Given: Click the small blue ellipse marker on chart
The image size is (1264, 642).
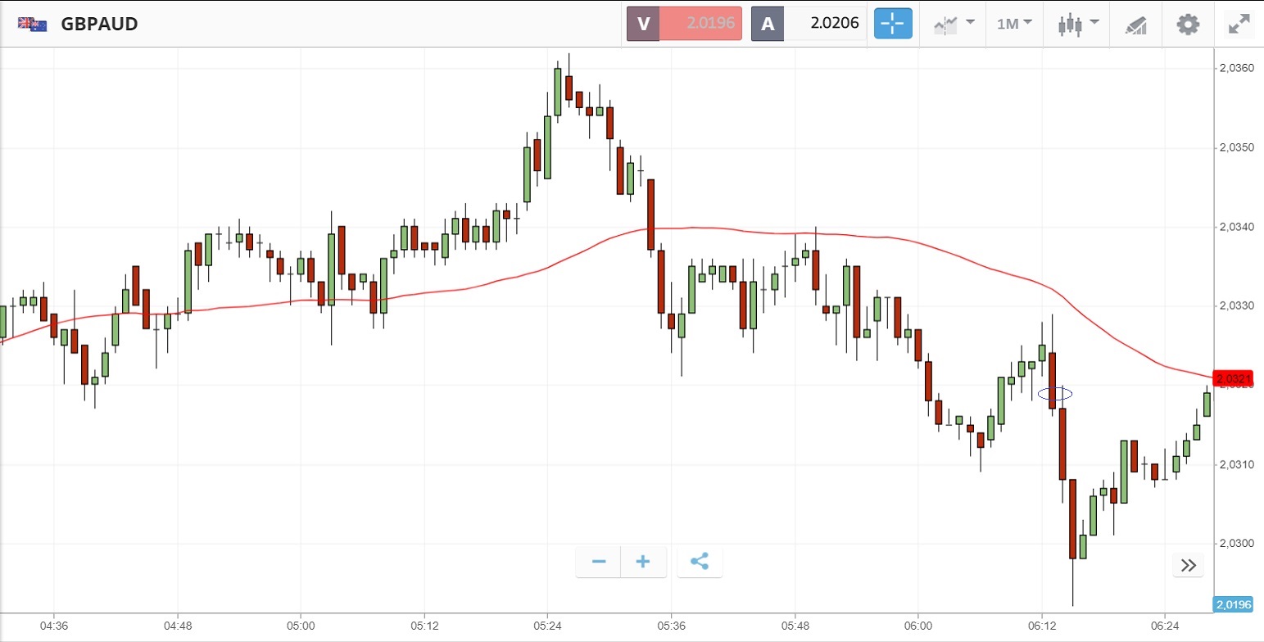Looking at the screenshot, I should 1055,394.
